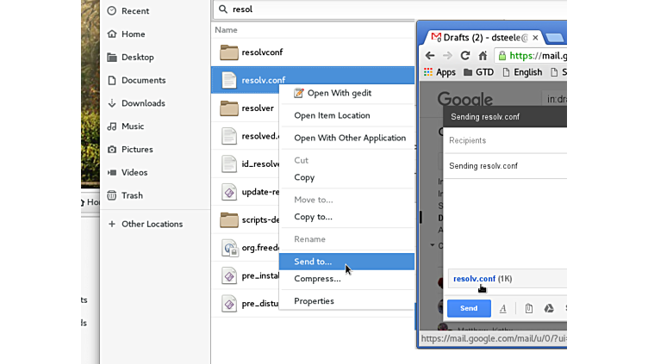Choose Open With gedit option
Image resolution: width=648 pixels, height=364 pixels.
pyautogui.click(x=339, y=93)
